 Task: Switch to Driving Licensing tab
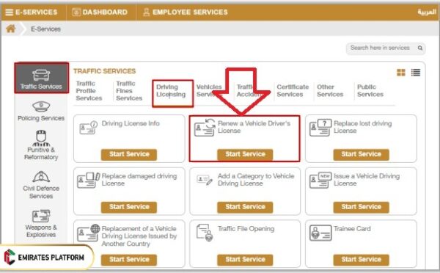(171, 91)
